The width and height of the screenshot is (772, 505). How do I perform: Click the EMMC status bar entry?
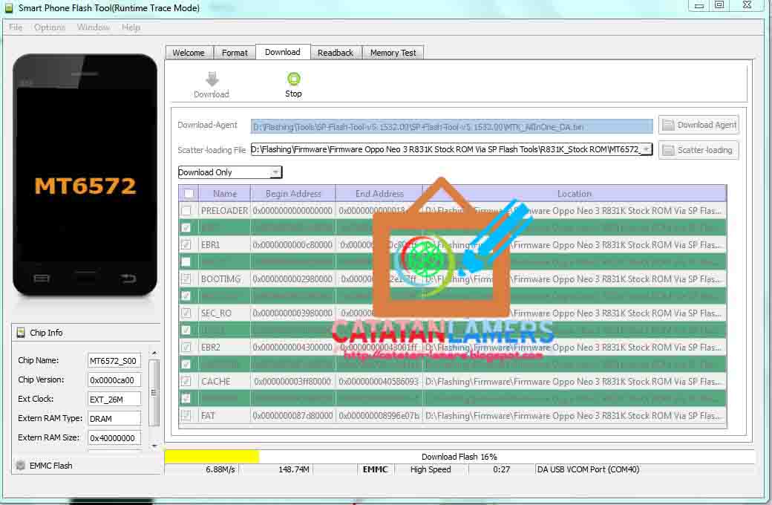coord(375,469)
